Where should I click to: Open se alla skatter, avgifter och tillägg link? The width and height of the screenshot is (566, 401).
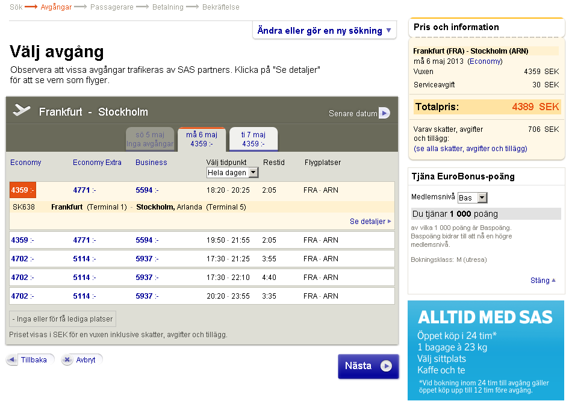point(470,149)
